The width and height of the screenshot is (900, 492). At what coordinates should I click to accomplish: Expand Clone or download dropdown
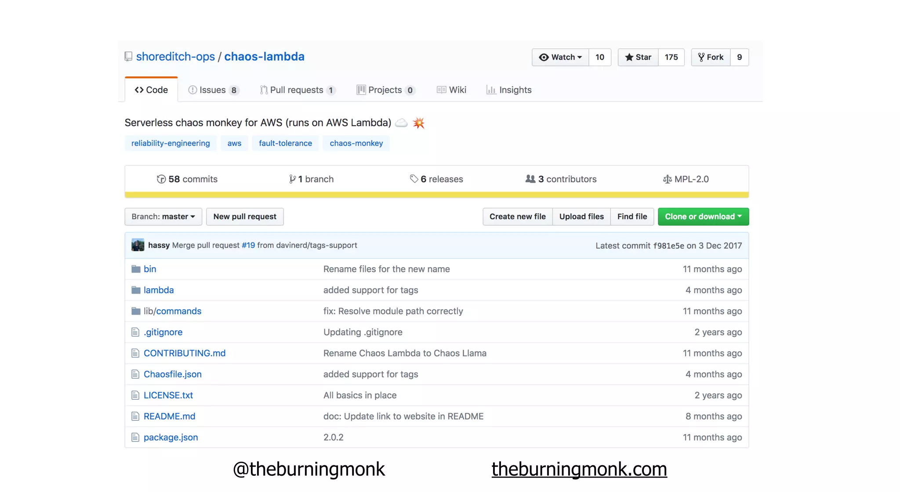pos(703,217)
